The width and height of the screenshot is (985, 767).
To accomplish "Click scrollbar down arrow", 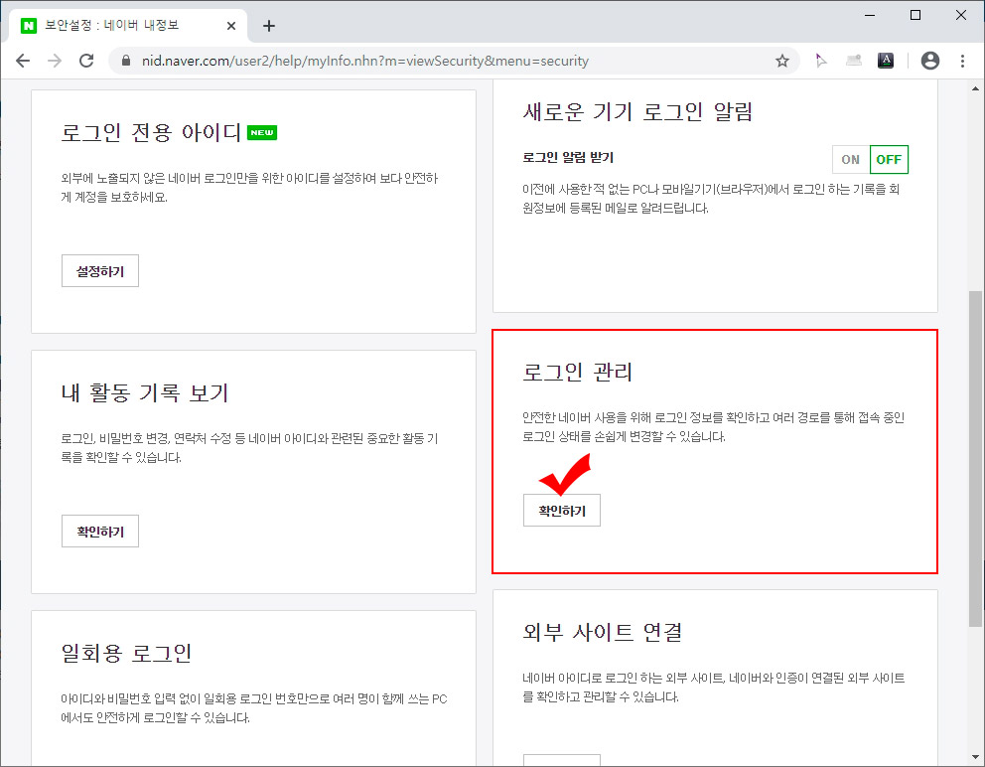I will pyautogui.click(x=975, y=758).
